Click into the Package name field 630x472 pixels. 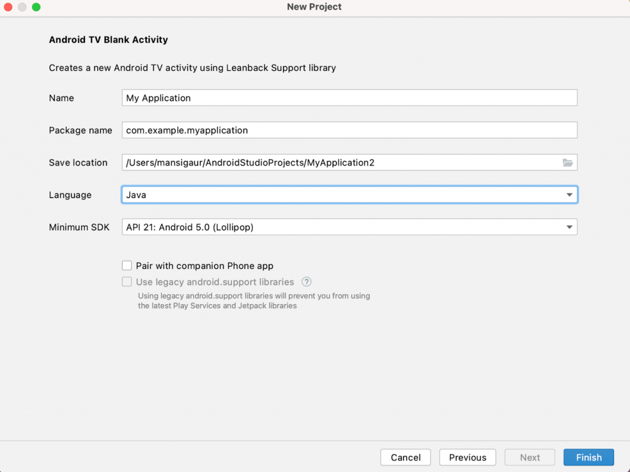[349, 130]
